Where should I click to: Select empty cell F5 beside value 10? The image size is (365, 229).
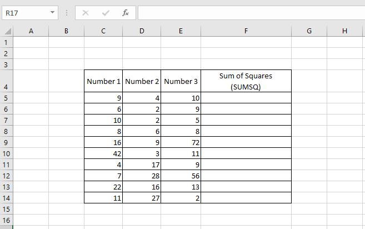[246, 98]
